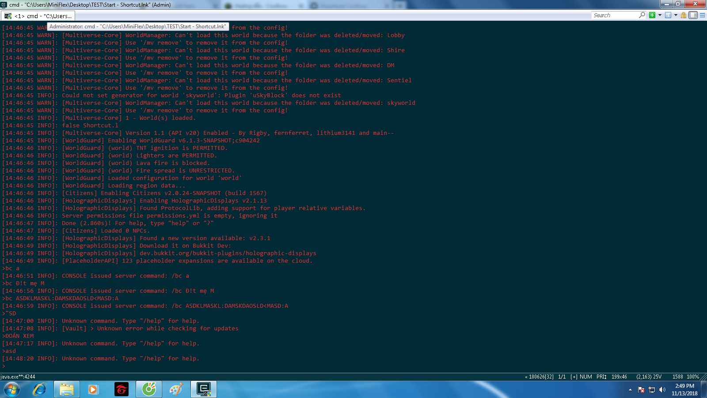Click the '>bc a' command line
This screenshot has width=707, height=398.
[x=11, y=268]
